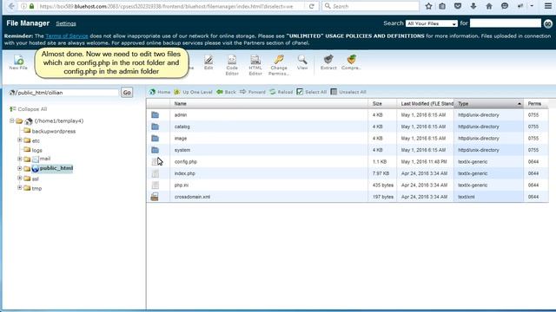
Task: Select the php.ini file name
Action: pyautogui.click(x=182, y=185)
